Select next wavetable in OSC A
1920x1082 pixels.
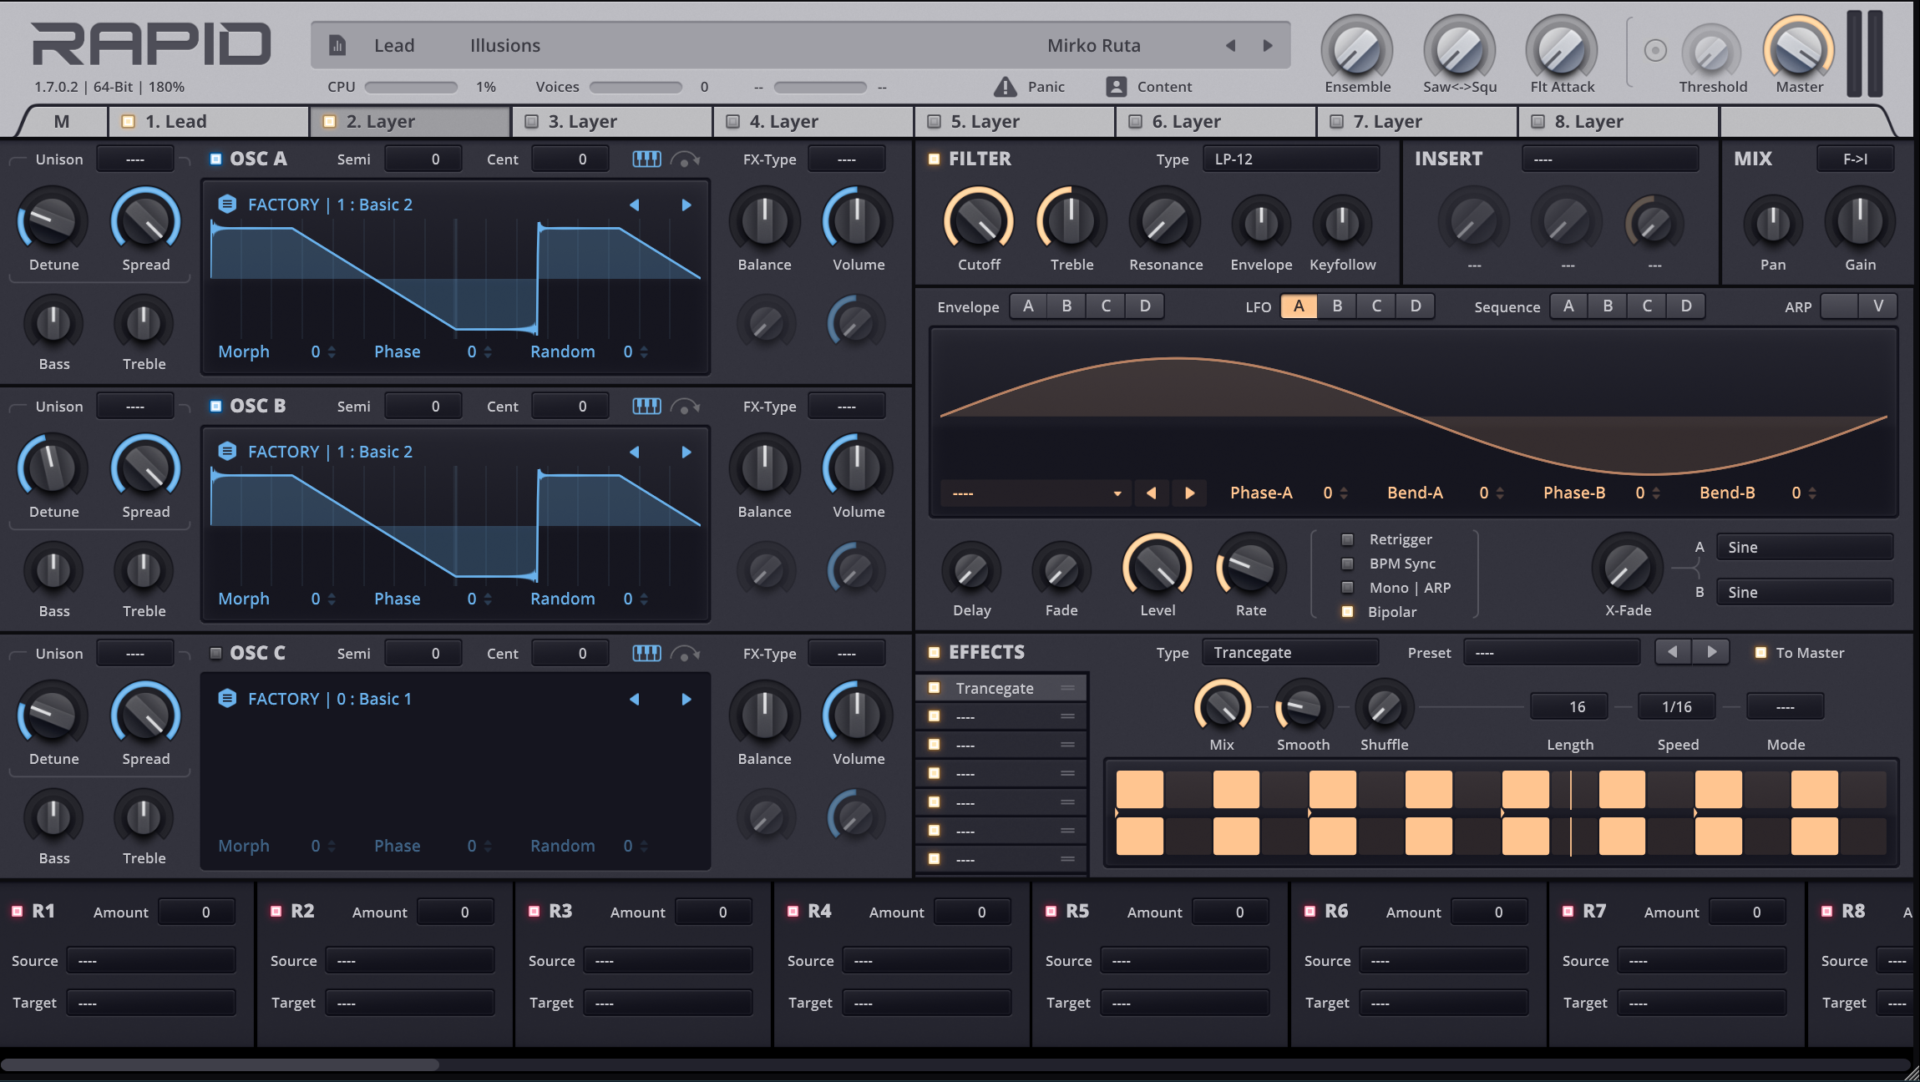[686, 205]
